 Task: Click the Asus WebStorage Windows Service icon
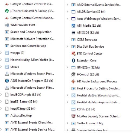click(x=73, y=19)
